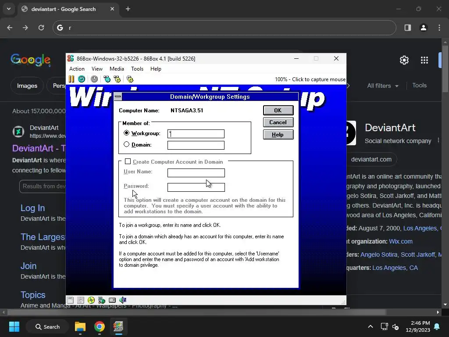Send Ctrl+Alt+Esc via 86Box toolbar icon
449x337 pixels.
[x=117, y=79]
